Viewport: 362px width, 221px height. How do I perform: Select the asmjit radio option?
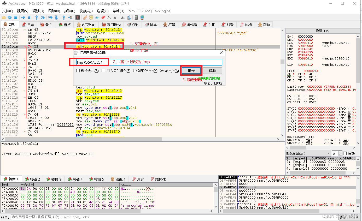162,71
